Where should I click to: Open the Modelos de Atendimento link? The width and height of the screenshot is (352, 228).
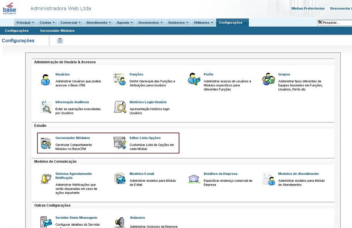(x=298, y=174)
